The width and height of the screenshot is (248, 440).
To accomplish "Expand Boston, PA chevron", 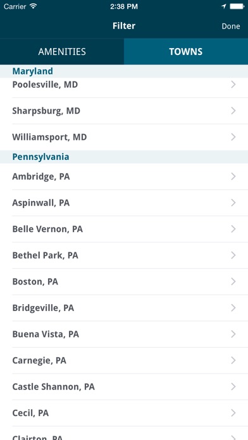I will pos(233,281).
